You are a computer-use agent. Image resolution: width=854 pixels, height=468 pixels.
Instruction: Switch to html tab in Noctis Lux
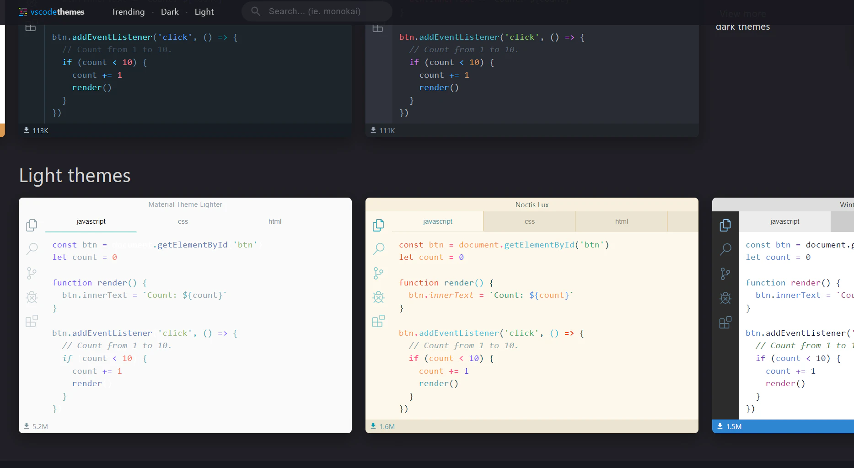(x=622, y=221)
